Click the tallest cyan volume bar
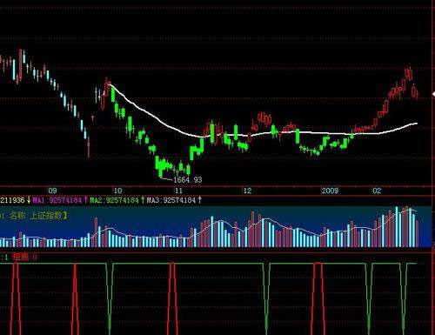Viewport: 435px width, 335px height. pyautogui.click(x=397, y=226)
